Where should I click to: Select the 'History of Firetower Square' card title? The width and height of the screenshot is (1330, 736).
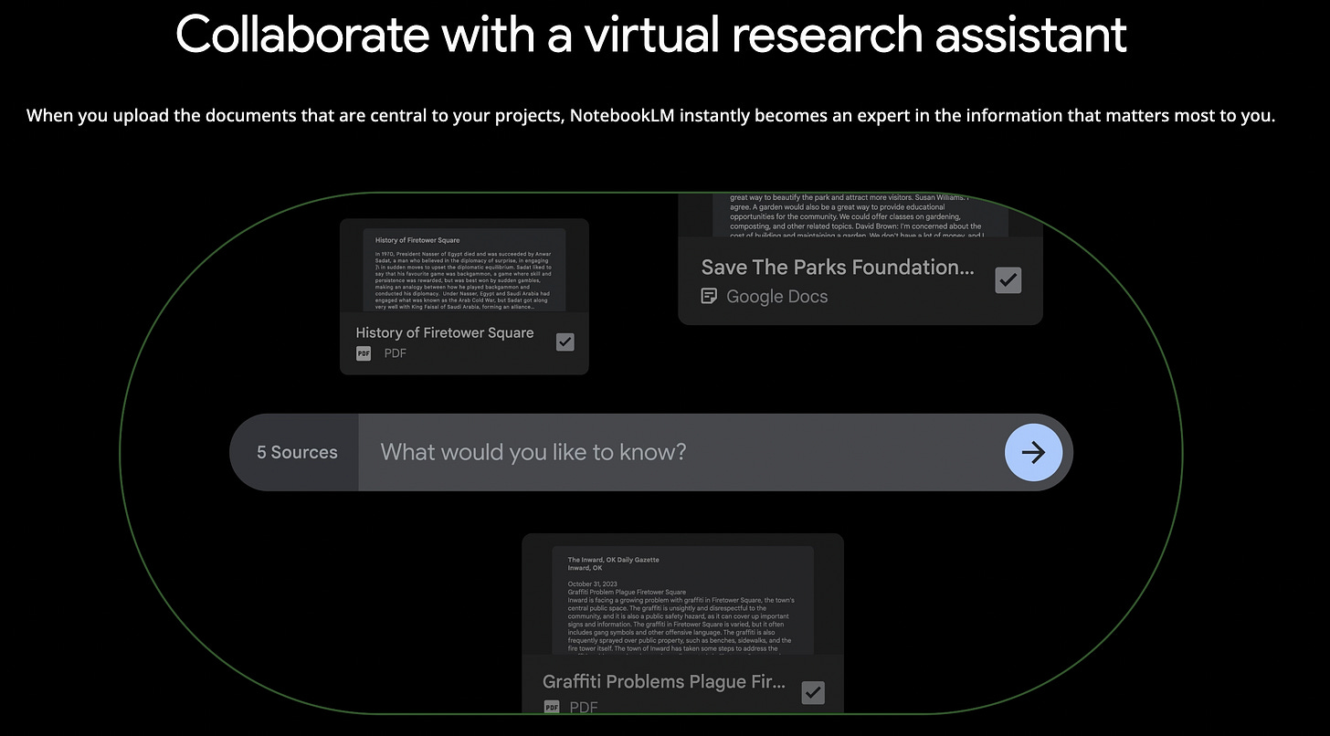445,332
